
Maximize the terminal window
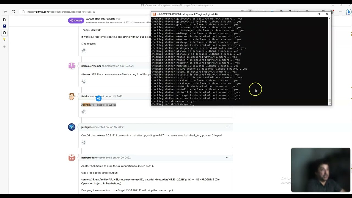click(318, 14)
